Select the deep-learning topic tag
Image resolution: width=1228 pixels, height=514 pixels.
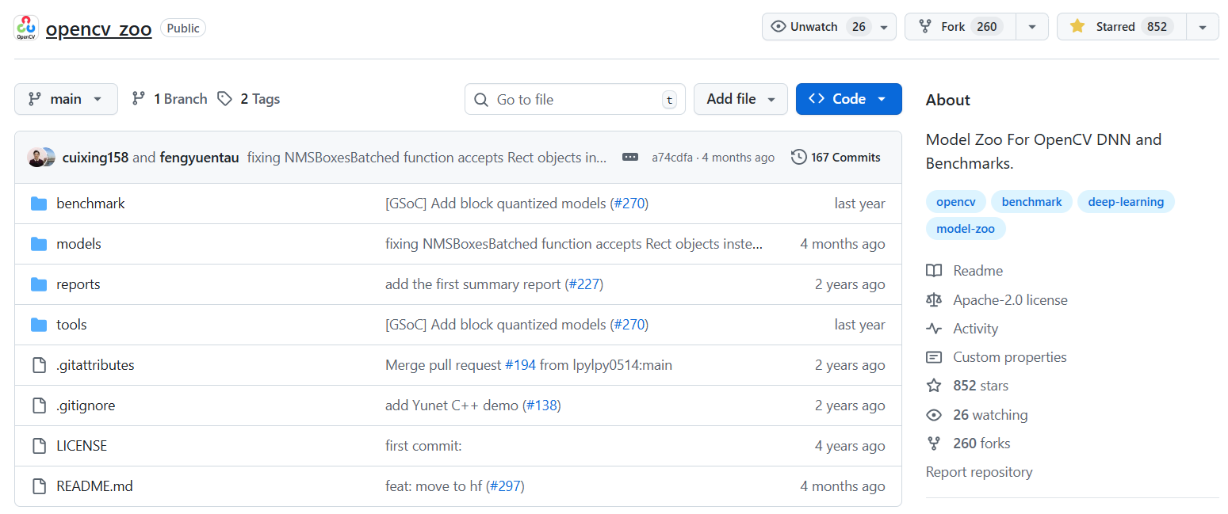[x=1125, y=202]
